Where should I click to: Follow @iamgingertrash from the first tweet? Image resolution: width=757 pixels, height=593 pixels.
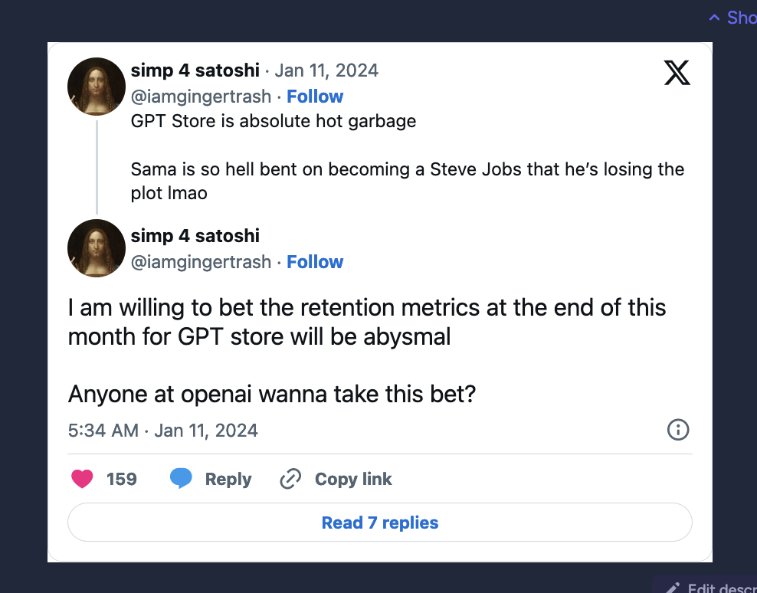tap(315, 97)
